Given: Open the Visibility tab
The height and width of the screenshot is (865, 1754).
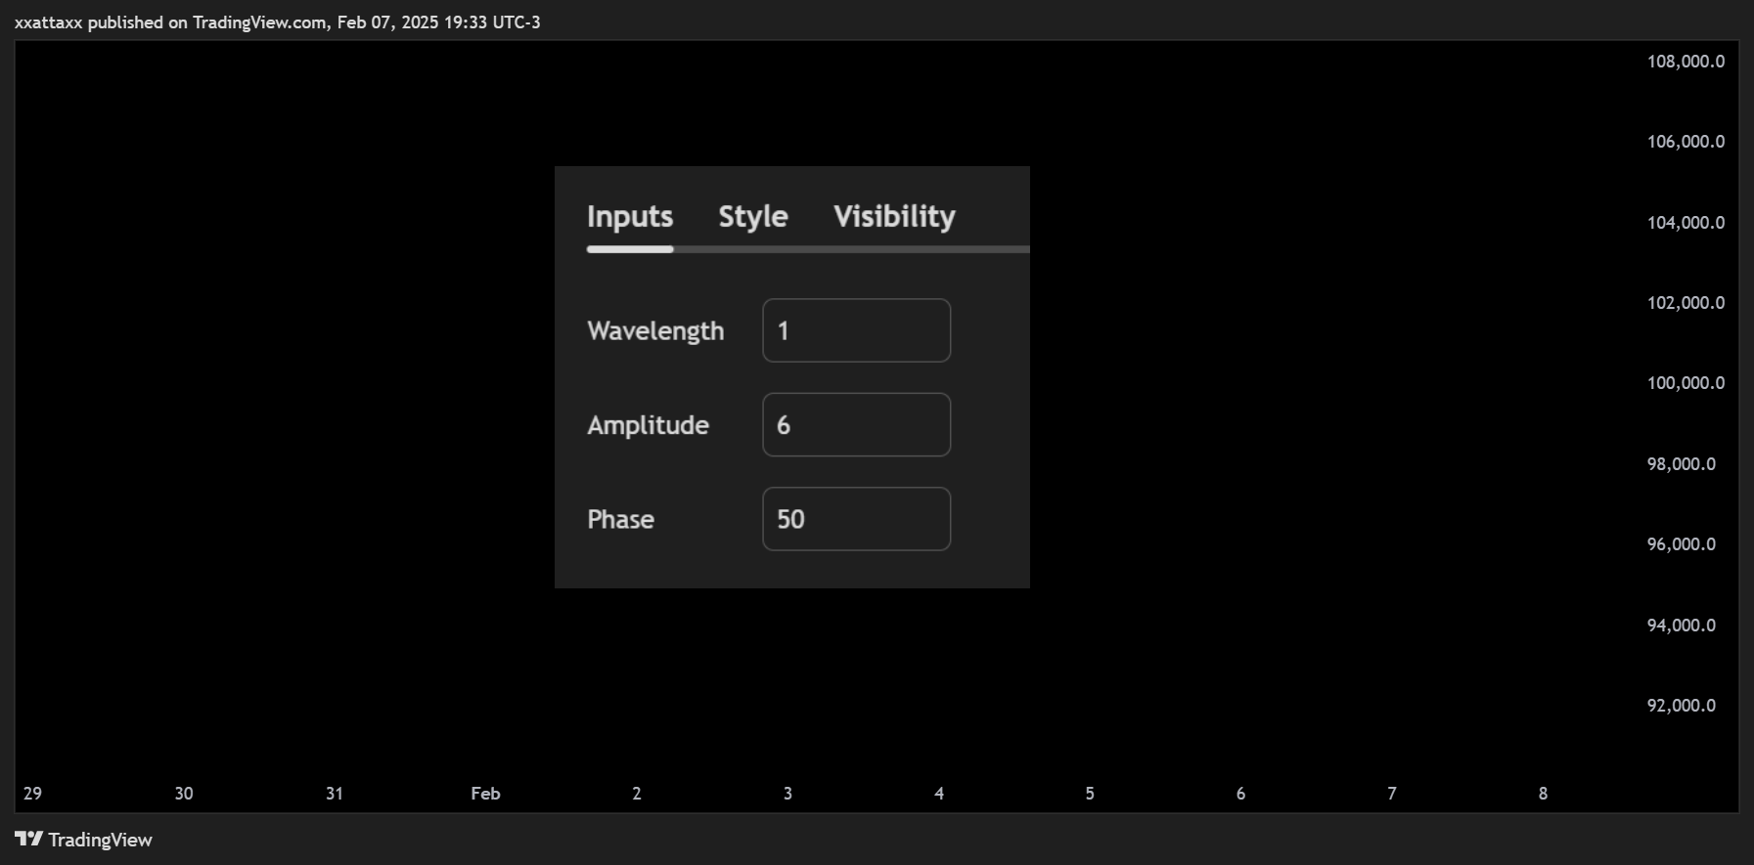Looking at the screenshot, I should [894, 217].
